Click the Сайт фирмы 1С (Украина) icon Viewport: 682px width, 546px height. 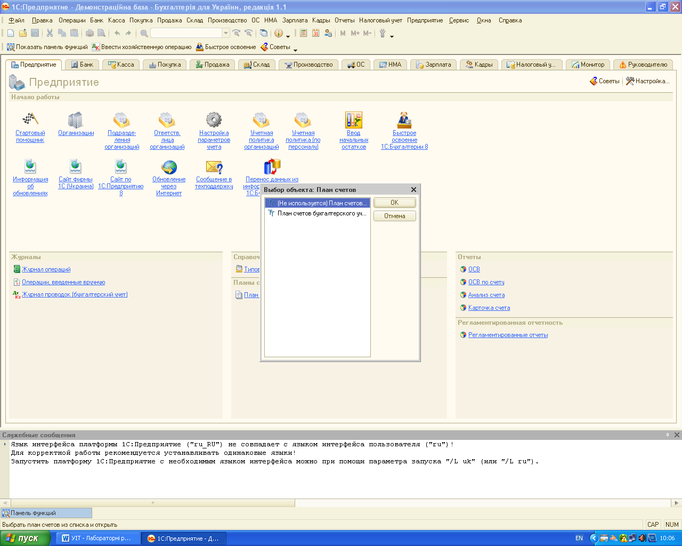pyautogui.click(x=76, y=167)
